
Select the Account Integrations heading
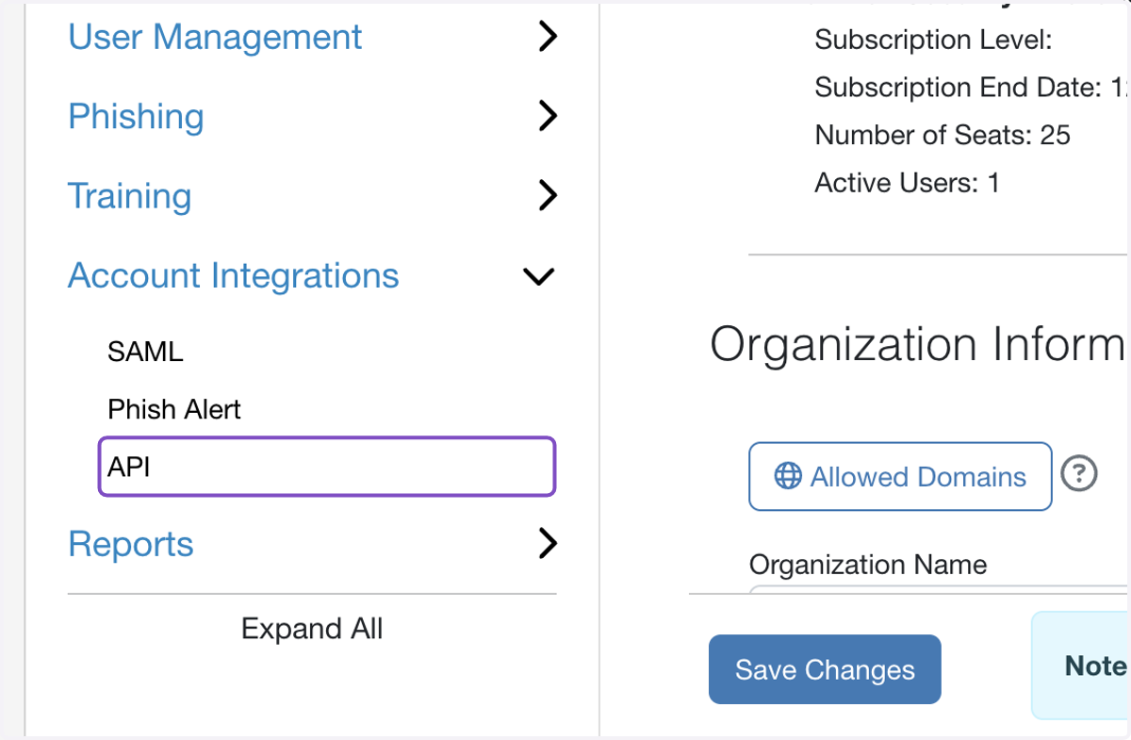tap(234, 275)
